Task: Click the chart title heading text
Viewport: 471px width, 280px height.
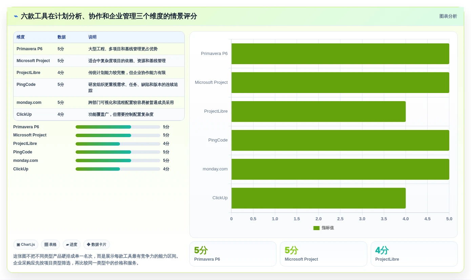Action: 109,16
